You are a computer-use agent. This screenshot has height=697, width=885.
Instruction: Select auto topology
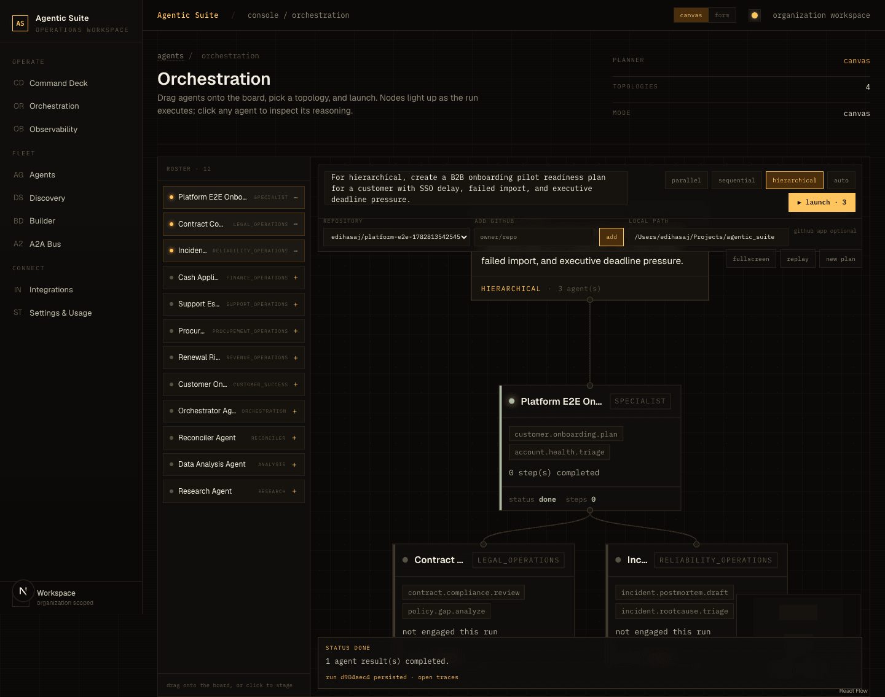(841, 180)
